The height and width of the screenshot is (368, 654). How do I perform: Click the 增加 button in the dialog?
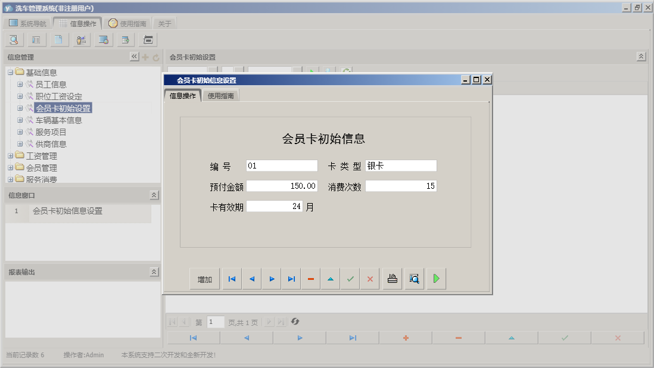204,278
